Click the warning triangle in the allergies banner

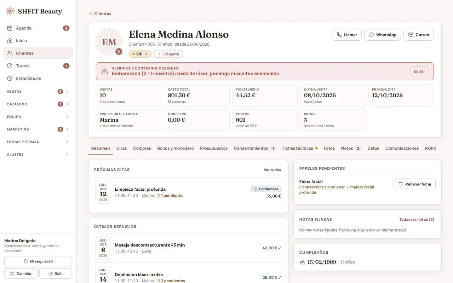pos(105,71)
